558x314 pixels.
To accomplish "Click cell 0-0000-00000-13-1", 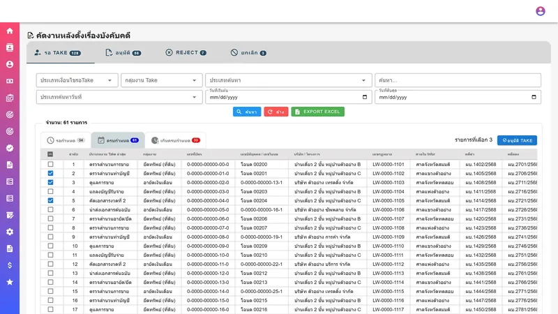I will 262,183.
